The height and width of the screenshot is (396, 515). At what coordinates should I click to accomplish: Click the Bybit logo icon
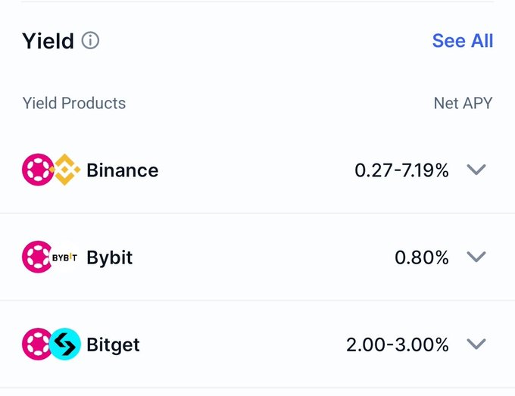(x=65, y=257)
